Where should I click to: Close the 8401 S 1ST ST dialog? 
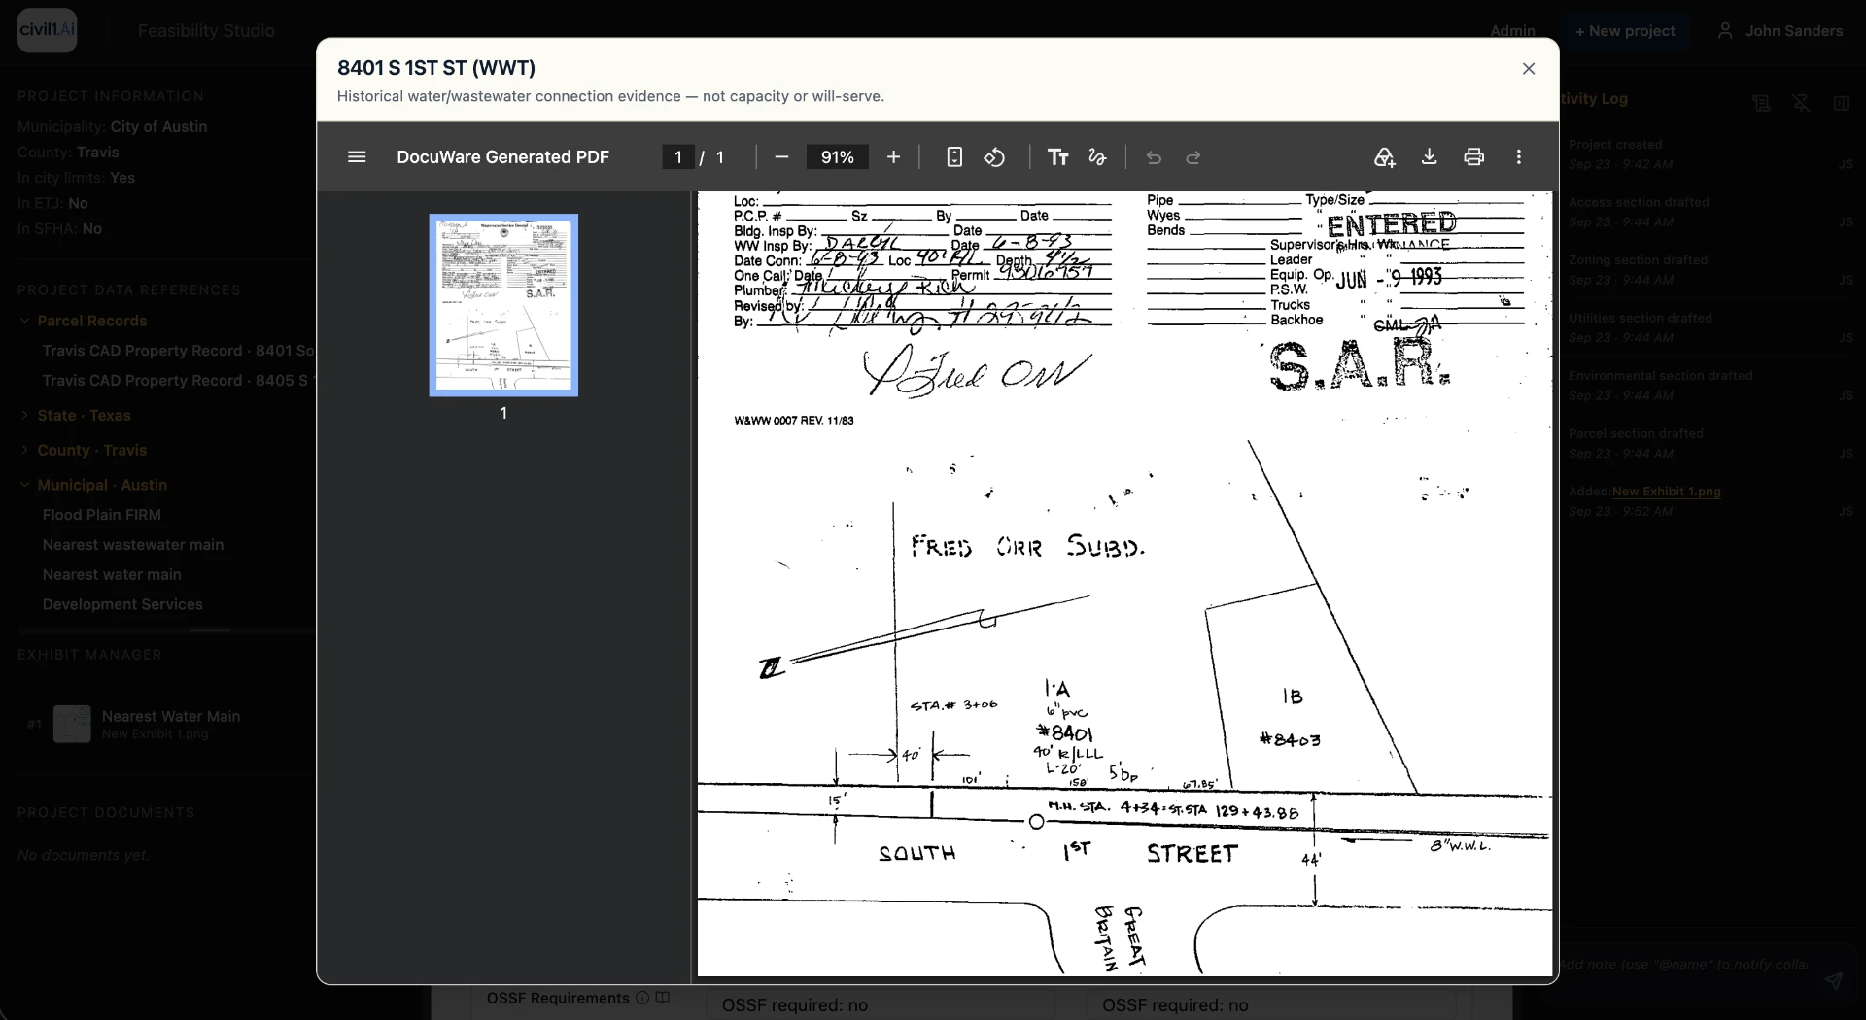point(1529,69)
